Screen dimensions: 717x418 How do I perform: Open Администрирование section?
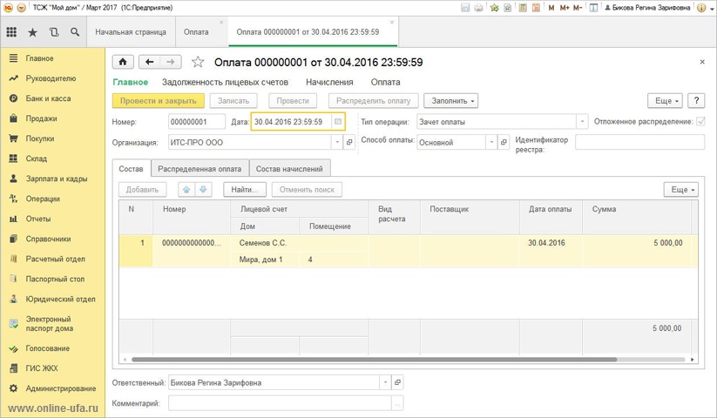coord(60,388)
